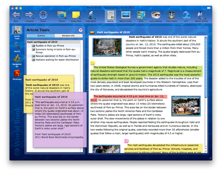Open the What's Online dropdown arrow
The height and width of the screenshot is (170, 221).
[x=205, y=19]
